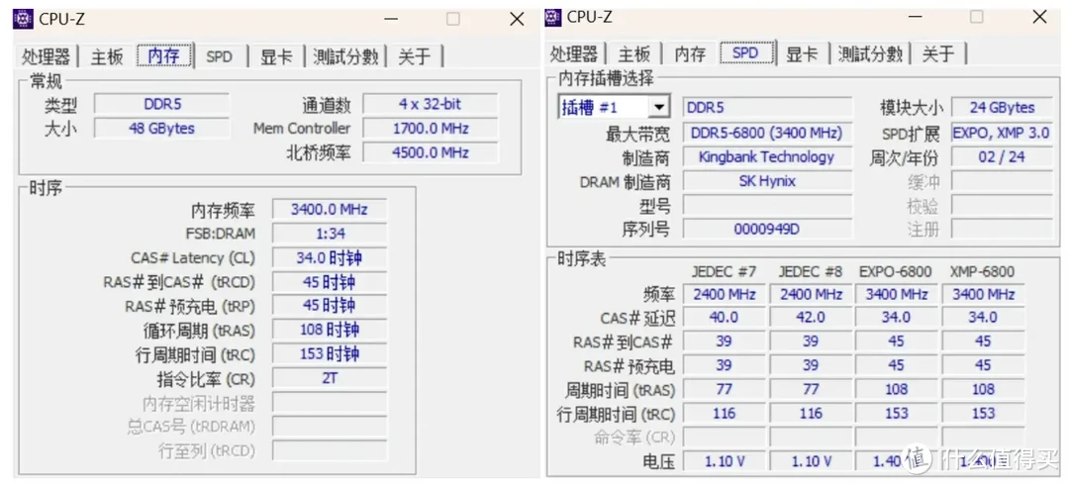Click the 1700.0 MHz Mem Controller value
The image size is (1069, 485).
tap(430, 129)
